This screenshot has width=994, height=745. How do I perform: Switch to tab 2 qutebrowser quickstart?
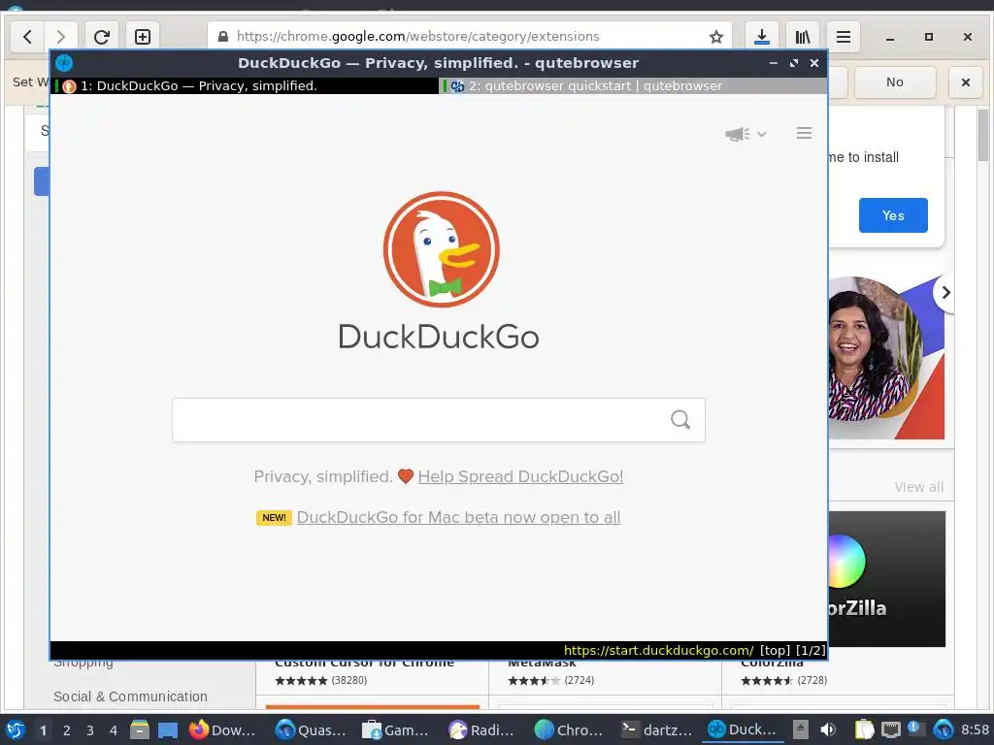click(x=633, y=85)
